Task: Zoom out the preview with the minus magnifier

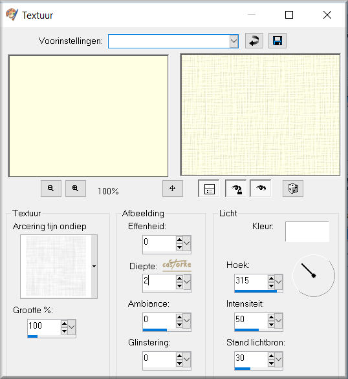Action: (51, 189)
